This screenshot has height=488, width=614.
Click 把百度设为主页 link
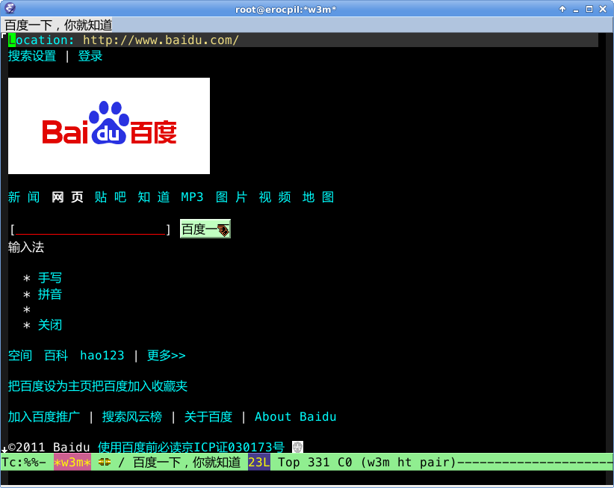click(x=50, y=386)
